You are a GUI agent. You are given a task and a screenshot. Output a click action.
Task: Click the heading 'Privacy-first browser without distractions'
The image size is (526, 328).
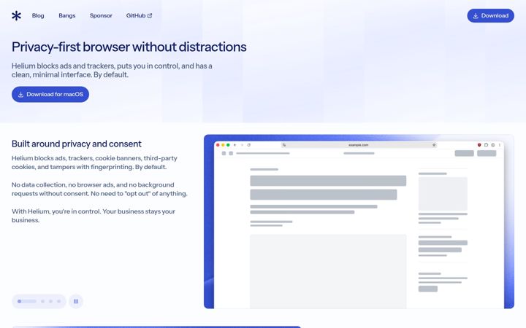(129, 47)
